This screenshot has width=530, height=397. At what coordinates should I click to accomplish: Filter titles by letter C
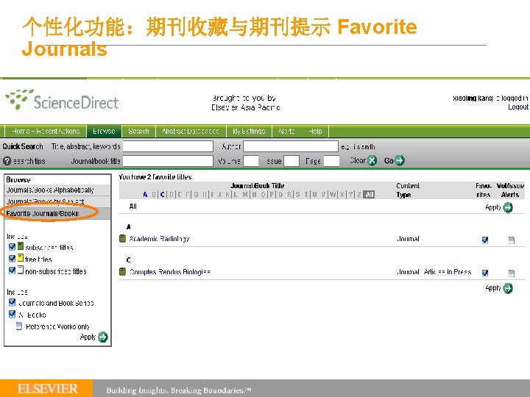(x=163, y=194)
